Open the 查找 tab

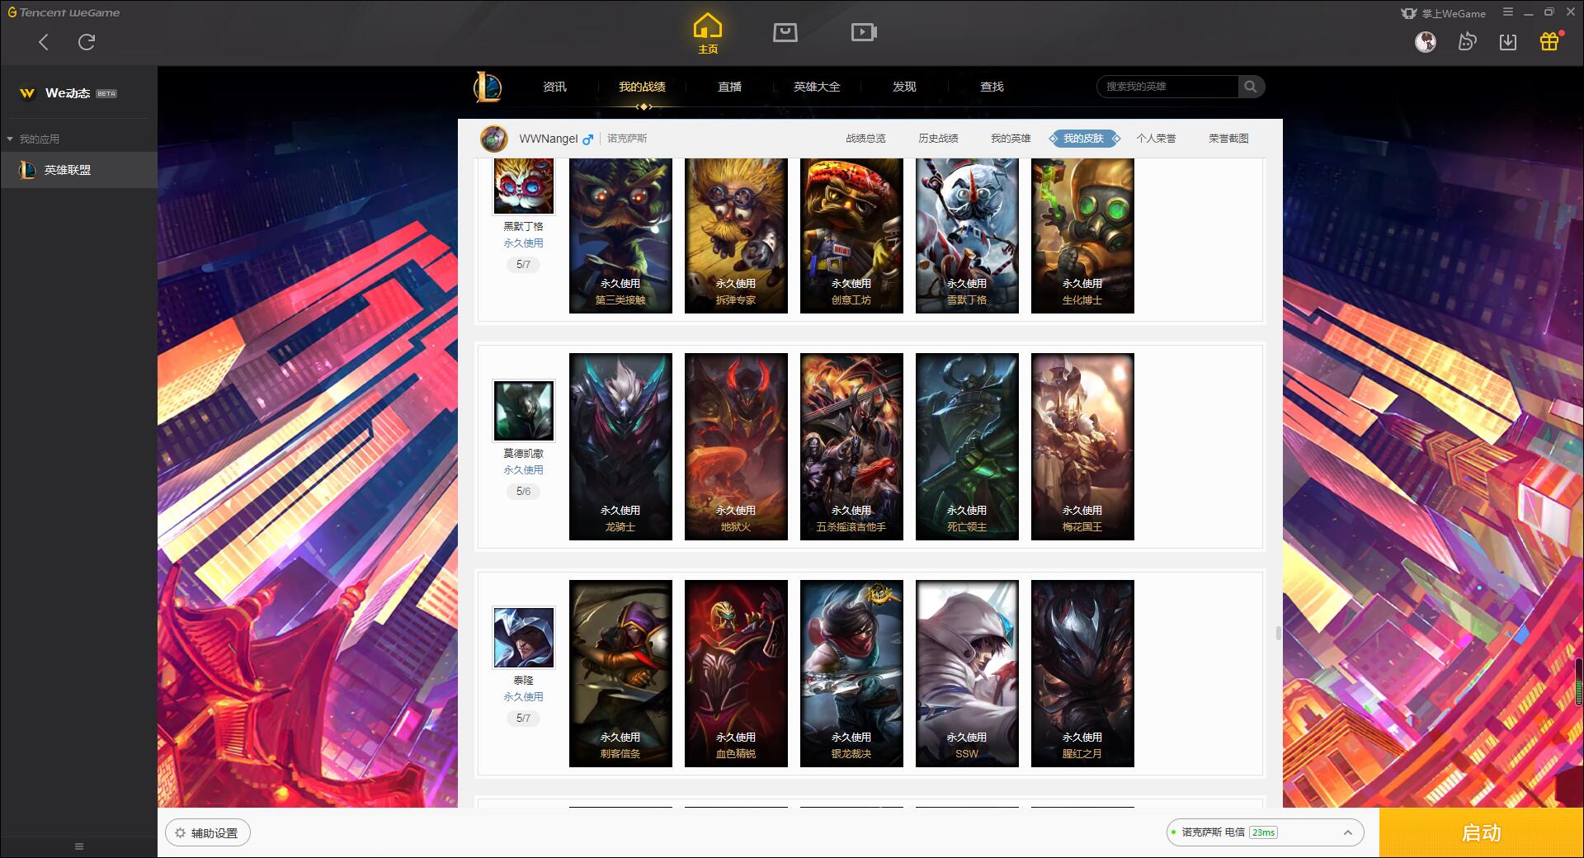pos(992,87)
